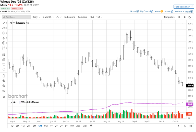
Task: Toggle magnet snap mode
Action: click(x=4, y=54)
